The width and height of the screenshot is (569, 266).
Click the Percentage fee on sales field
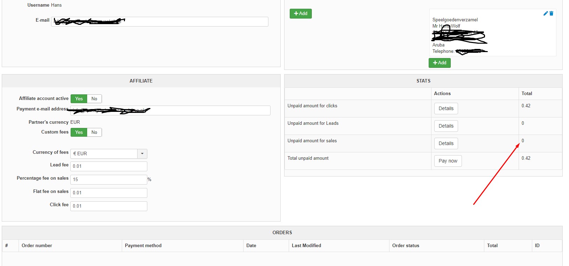[109, 180]
